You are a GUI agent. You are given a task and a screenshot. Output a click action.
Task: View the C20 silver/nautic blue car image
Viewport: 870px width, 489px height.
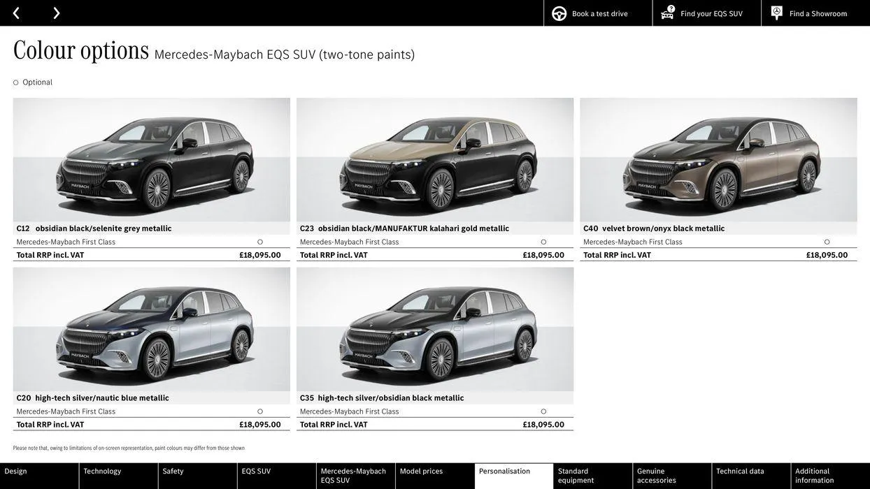pyautogui.click(x=152, y=330)
